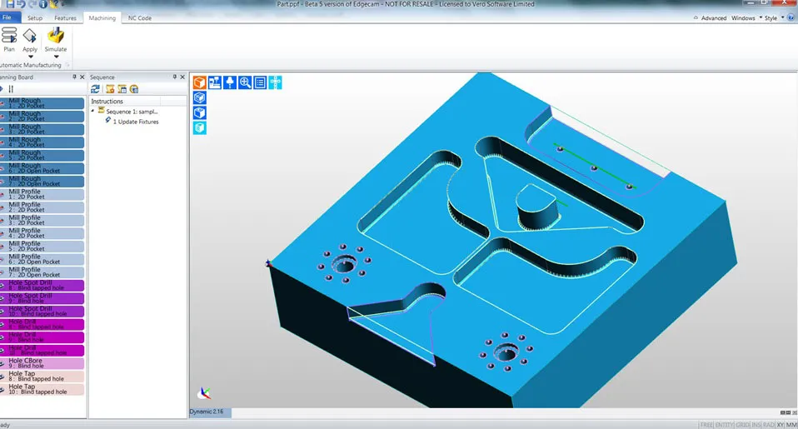Open the Apply dropdown arrow

pos(30,57)
